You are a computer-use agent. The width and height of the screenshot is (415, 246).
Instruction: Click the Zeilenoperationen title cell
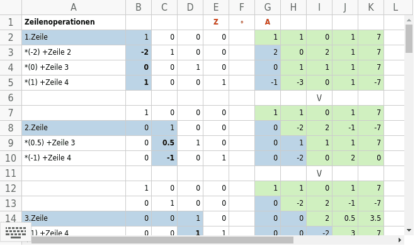click(x=74, y=22)
